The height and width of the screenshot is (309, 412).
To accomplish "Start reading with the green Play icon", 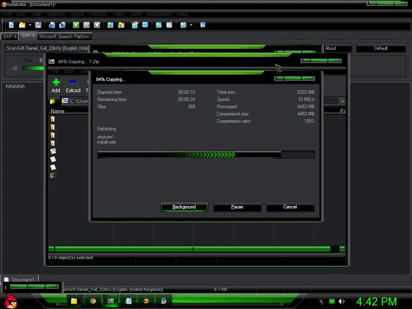I will click(x=76, y=25).
